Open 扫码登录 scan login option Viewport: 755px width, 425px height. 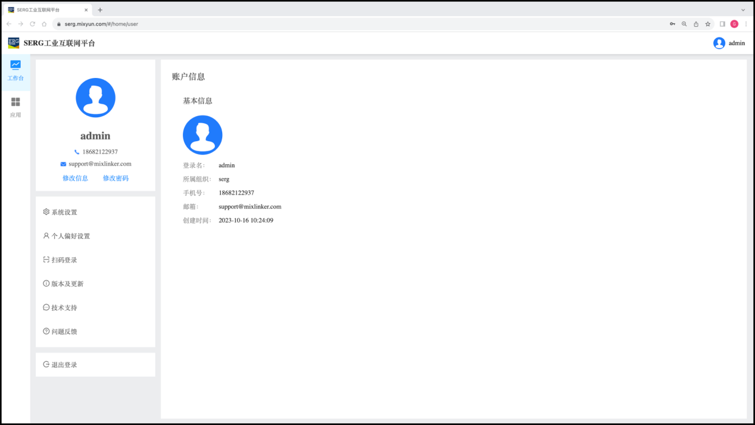64,260
